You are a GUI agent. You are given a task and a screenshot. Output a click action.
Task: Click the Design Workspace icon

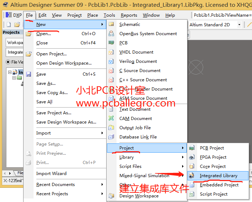pos(111,196)
